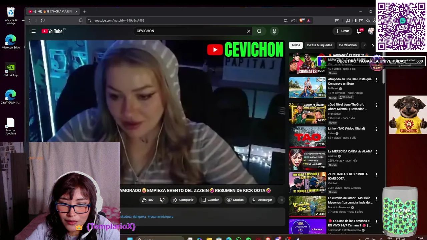Click the Crear button

tap(342, 31)
